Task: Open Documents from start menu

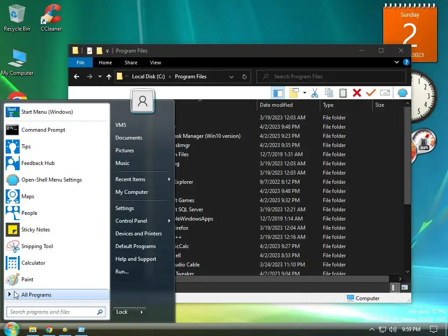Action: point(129,138)
